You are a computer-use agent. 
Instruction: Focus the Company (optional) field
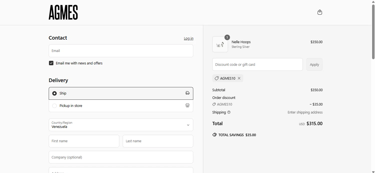(x=121, y=157)
